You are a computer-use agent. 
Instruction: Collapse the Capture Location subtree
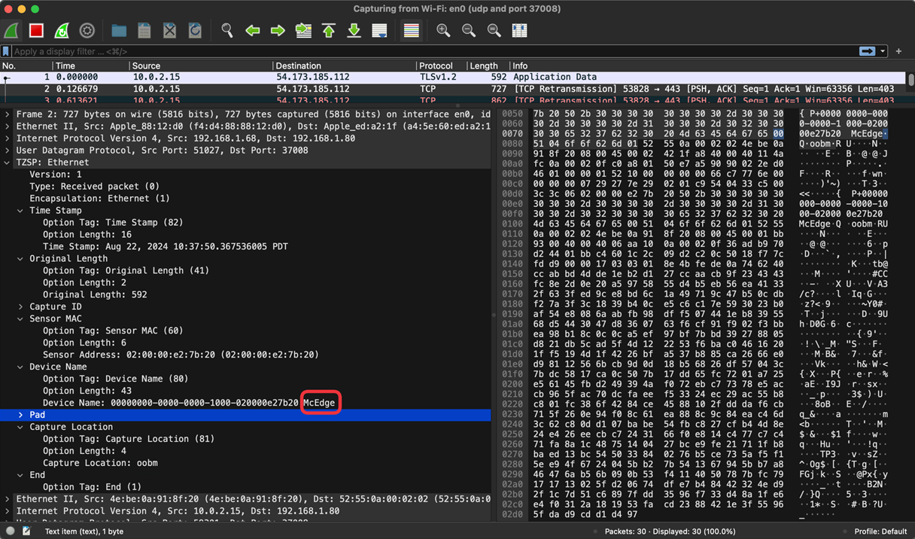pos(20,427)
